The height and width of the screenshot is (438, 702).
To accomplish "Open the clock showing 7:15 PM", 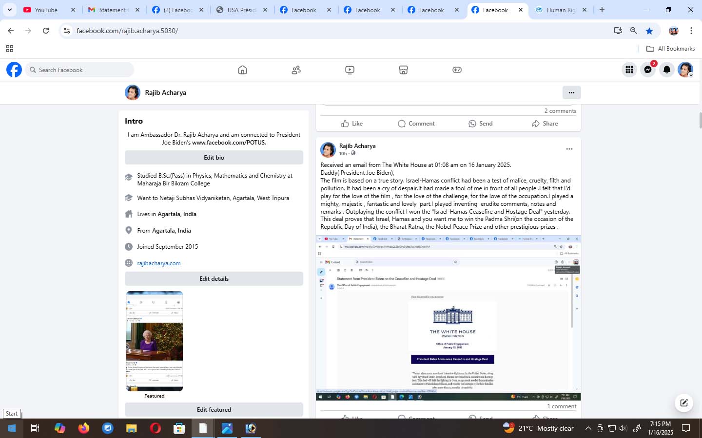I will [661, 428].
